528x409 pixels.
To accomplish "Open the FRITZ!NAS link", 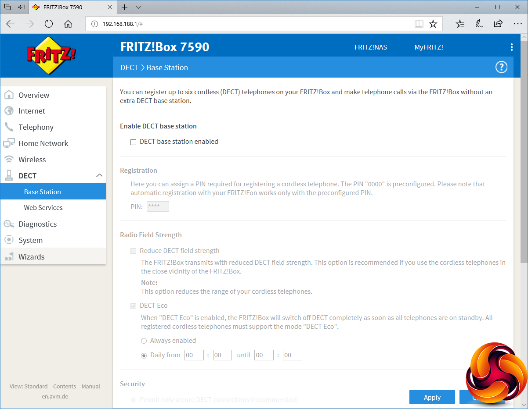I will point(371,47).
